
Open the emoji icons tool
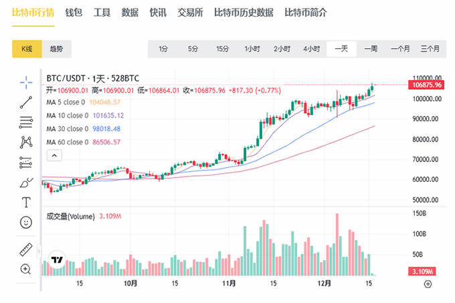click(26, 222)
